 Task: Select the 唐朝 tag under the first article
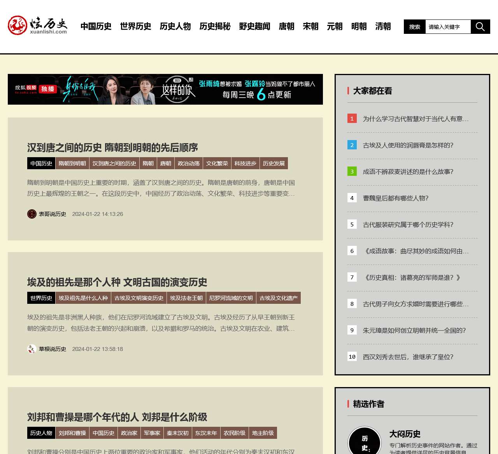165,163
